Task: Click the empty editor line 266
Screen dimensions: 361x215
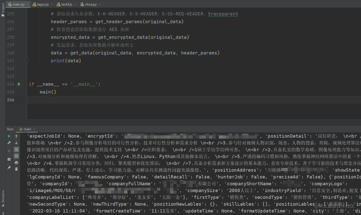Action: [x=194, y=100]
